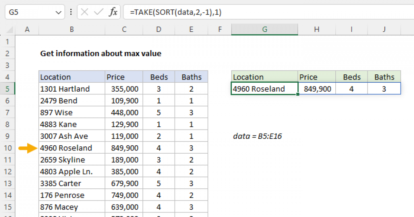This screenshot has height=217, width=414.
Task: Click cell '897 Wise'
Action: coord(72,113)
